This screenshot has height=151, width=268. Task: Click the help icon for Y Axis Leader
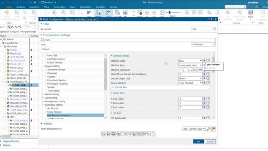click(208, 103)
